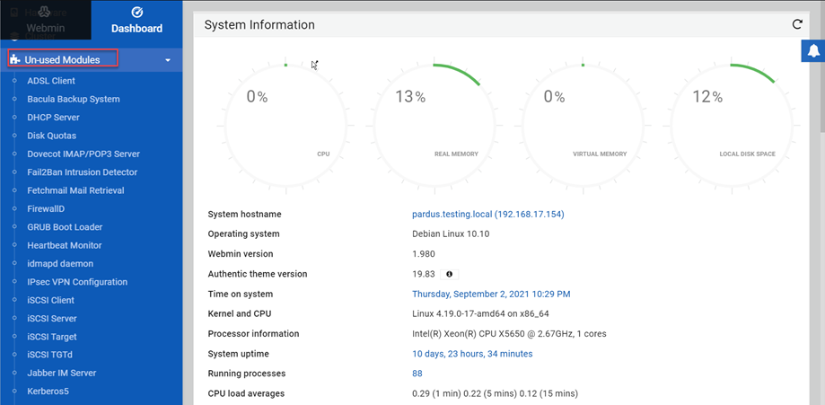Select Bacula Backup System in sidebar
This screenshot has height=405, width=825.
(74, 100)
